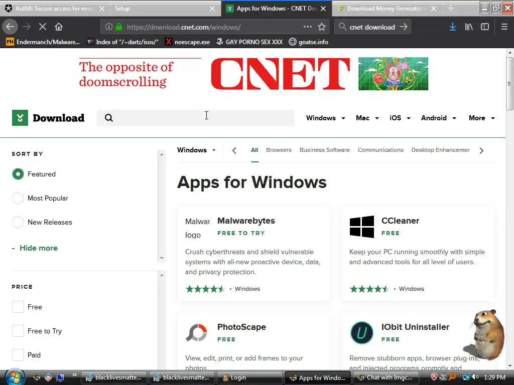Open the IObit Uninstaller title link
Screen dimensions: 514x385
(x=415, y=327)
